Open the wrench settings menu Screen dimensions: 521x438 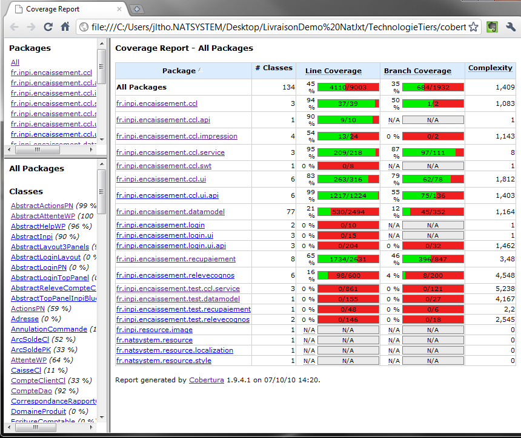[x=510, y=27]
